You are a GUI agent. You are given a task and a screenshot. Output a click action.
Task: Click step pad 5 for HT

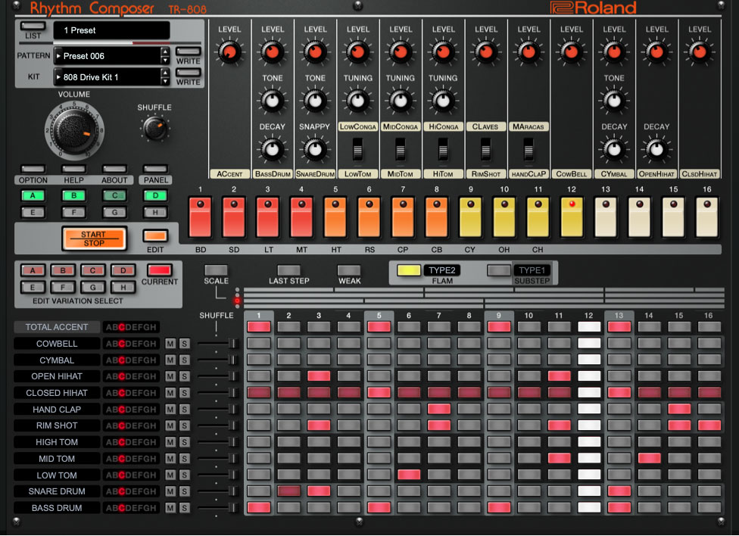point(335,217)
